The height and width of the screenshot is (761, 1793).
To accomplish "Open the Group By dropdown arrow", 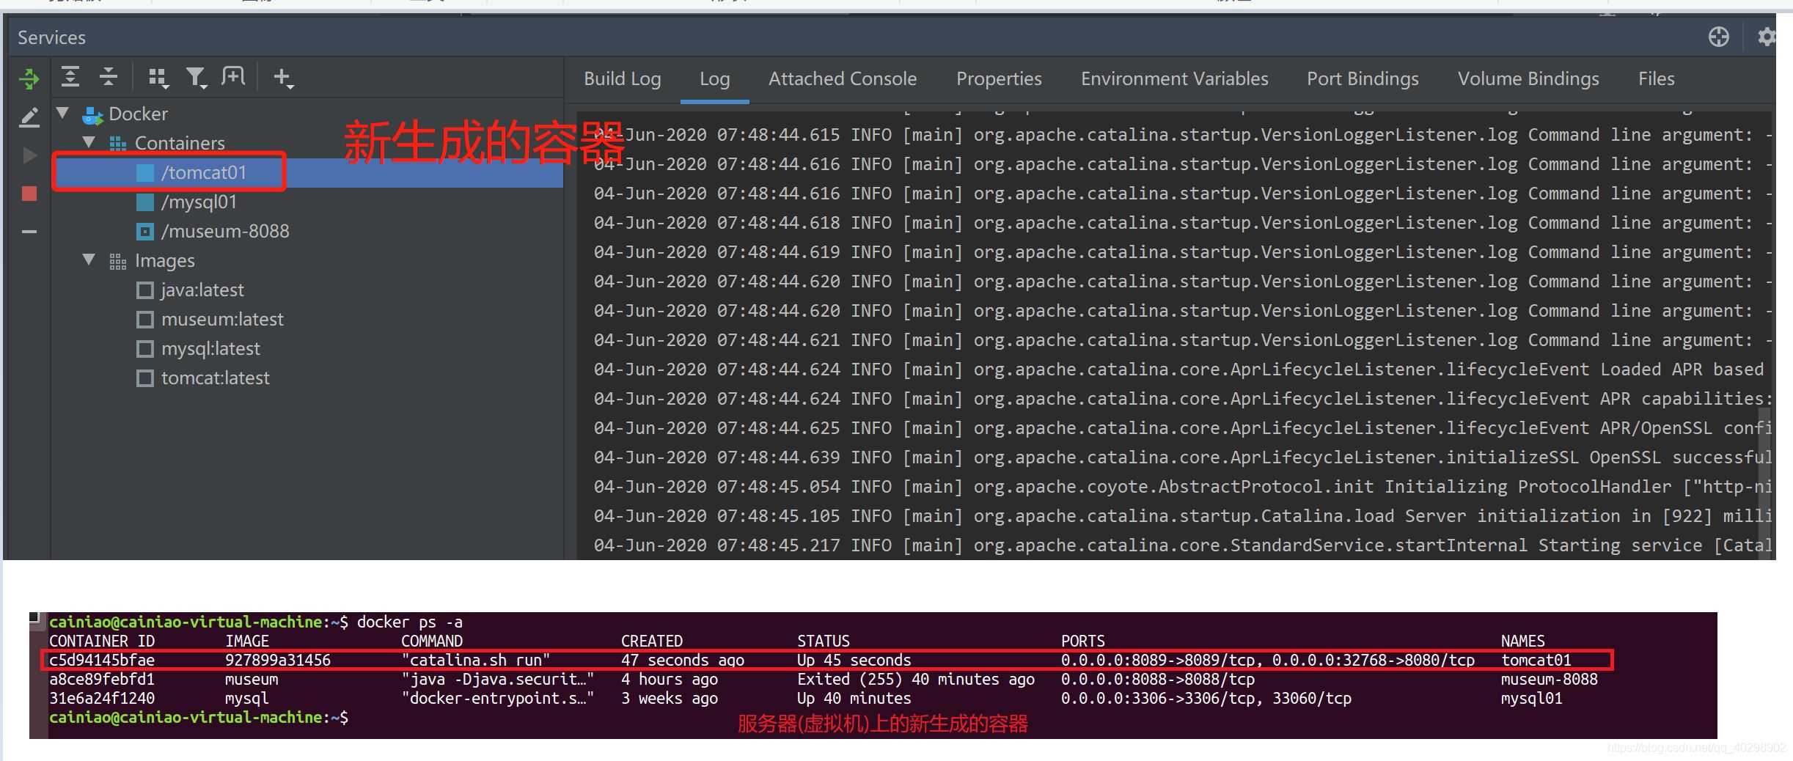I will point(158,77).
